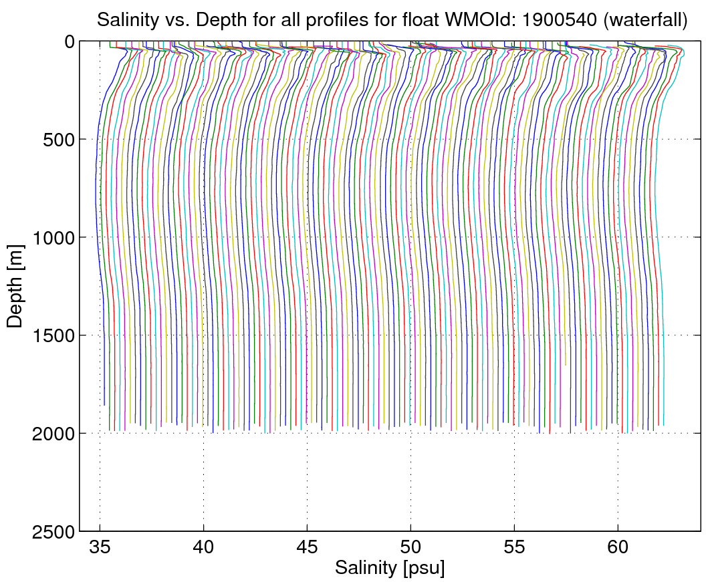Click the x-axis tick label 50
The height and width of the screenshot is (582, 706).
pyautogui.click(x=410, y=547)
